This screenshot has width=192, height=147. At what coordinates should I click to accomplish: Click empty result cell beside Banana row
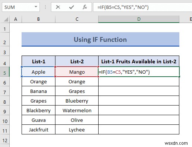139,91
